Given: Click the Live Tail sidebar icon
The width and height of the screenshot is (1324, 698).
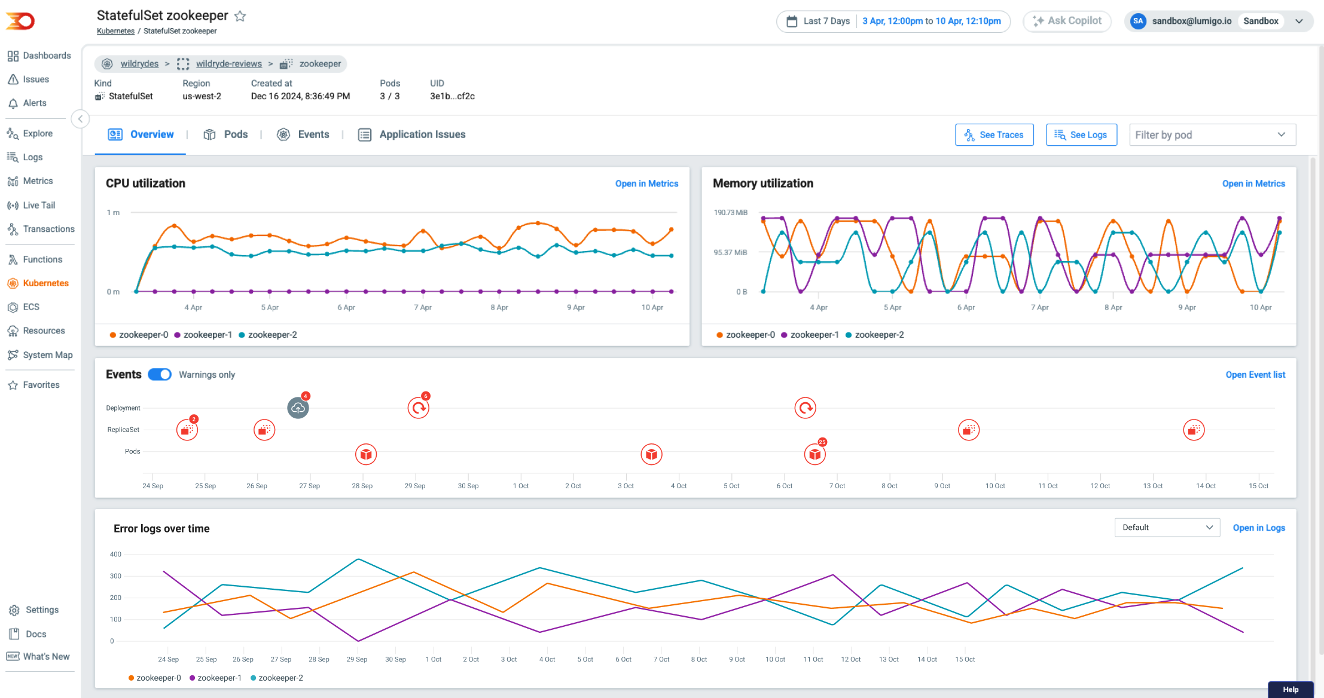Looking at the screenshot, I should (13, 205).
